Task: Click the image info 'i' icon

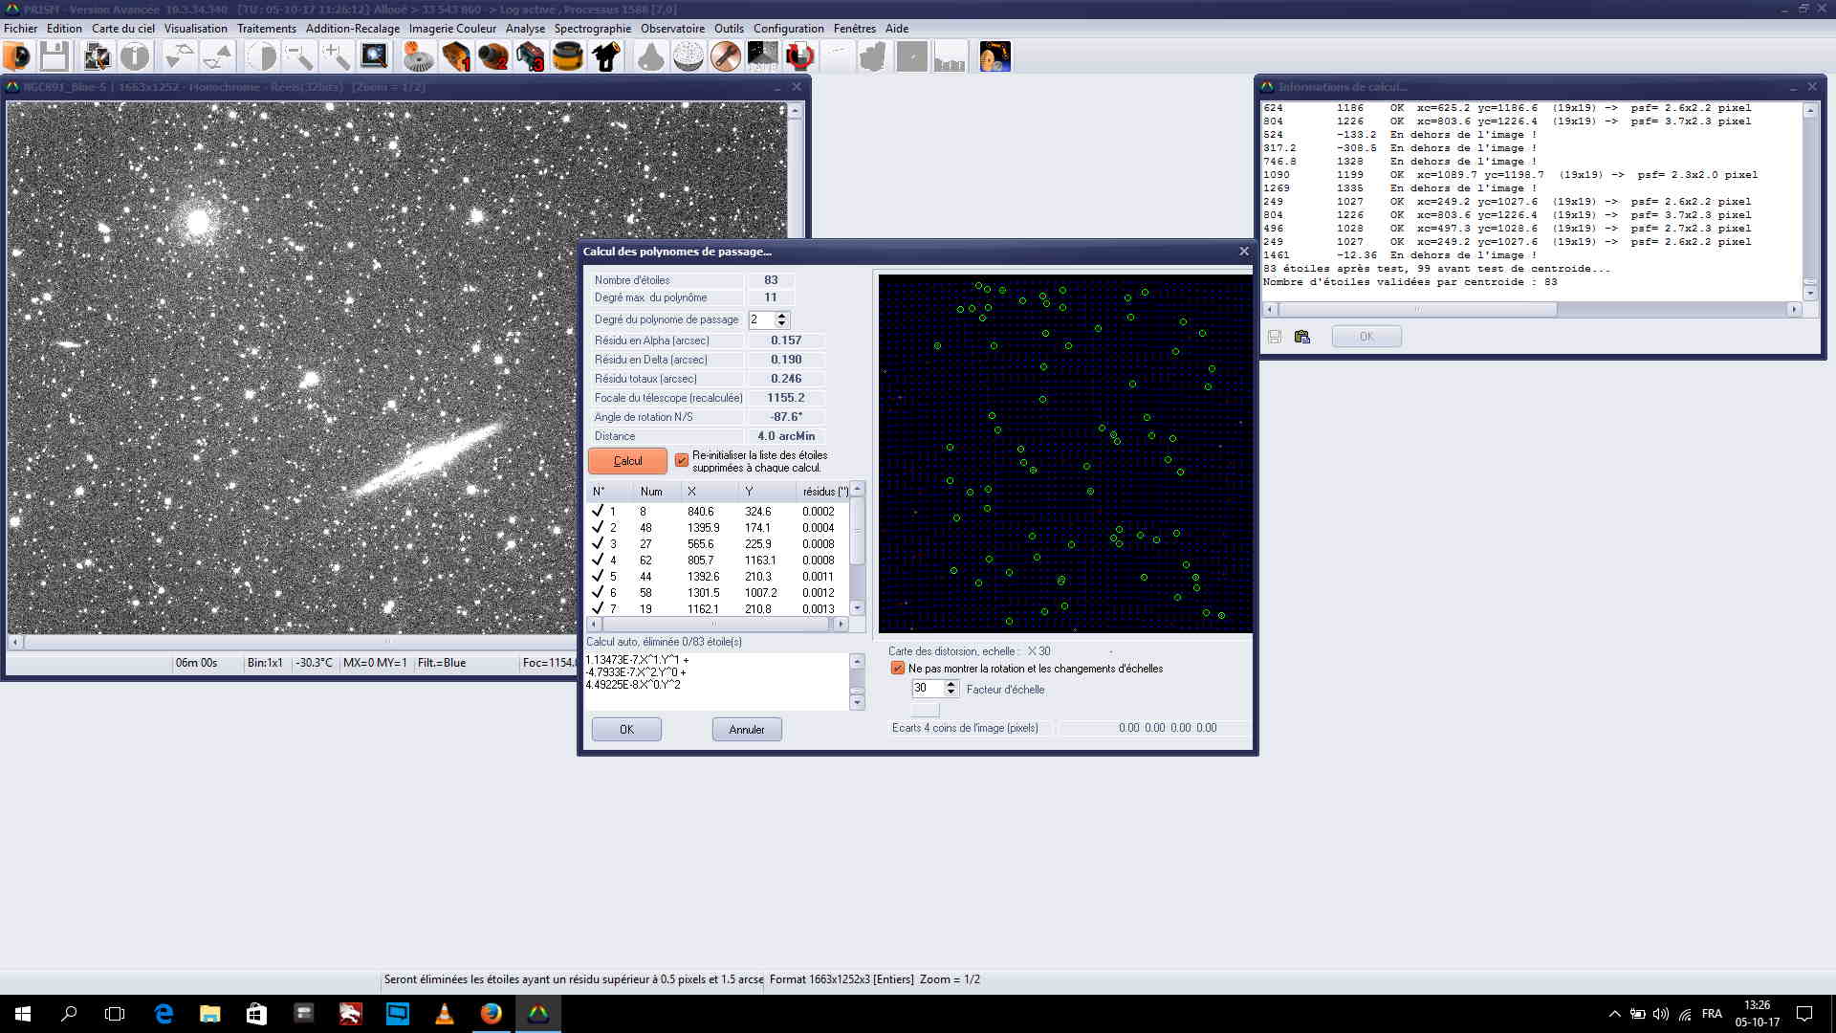Action: [x=135, y=57]
